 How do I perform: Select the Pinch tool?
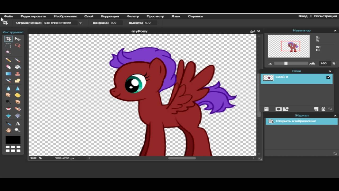pos(17,116)
